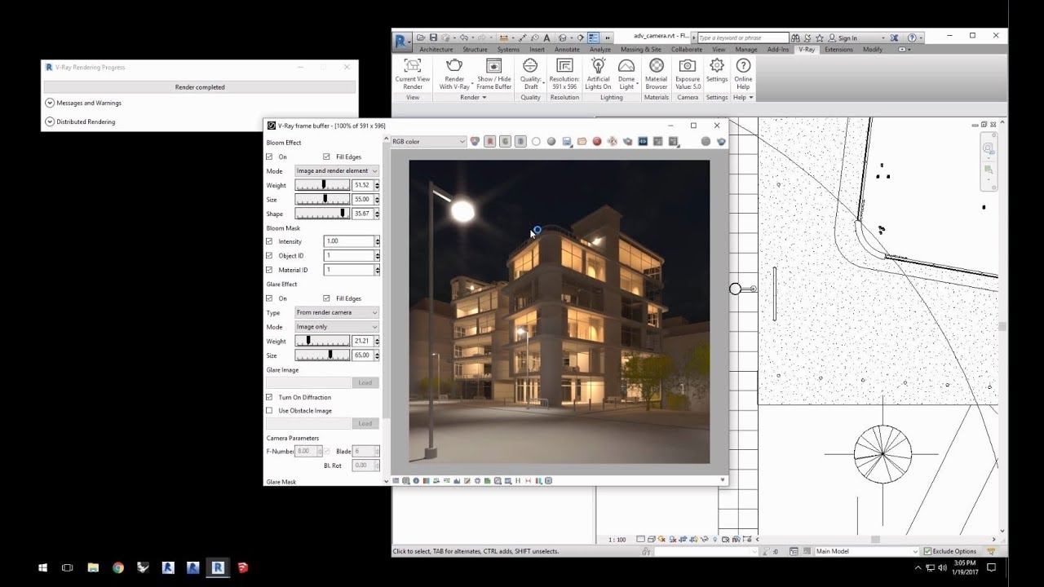This screenshot has width=1044, height=587.
Task: Click the frame buffer RGB channels icon
Action: click(475, 141)
